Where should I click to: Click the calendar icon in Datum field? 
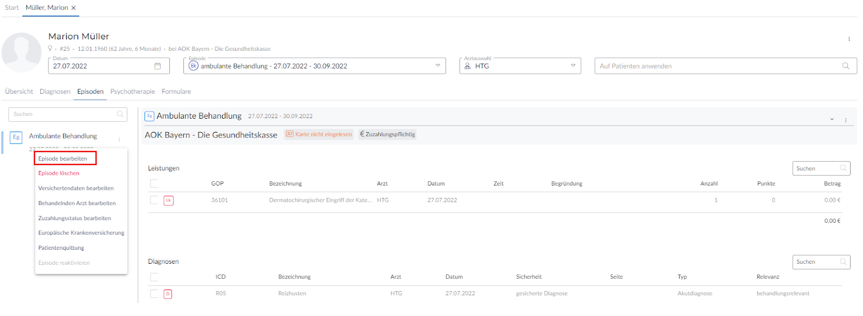(157, 66)
